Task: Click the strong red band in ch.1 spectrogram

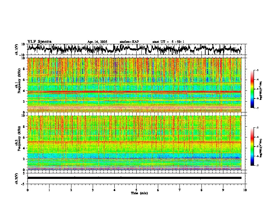Action: click(x=134, y=92)
